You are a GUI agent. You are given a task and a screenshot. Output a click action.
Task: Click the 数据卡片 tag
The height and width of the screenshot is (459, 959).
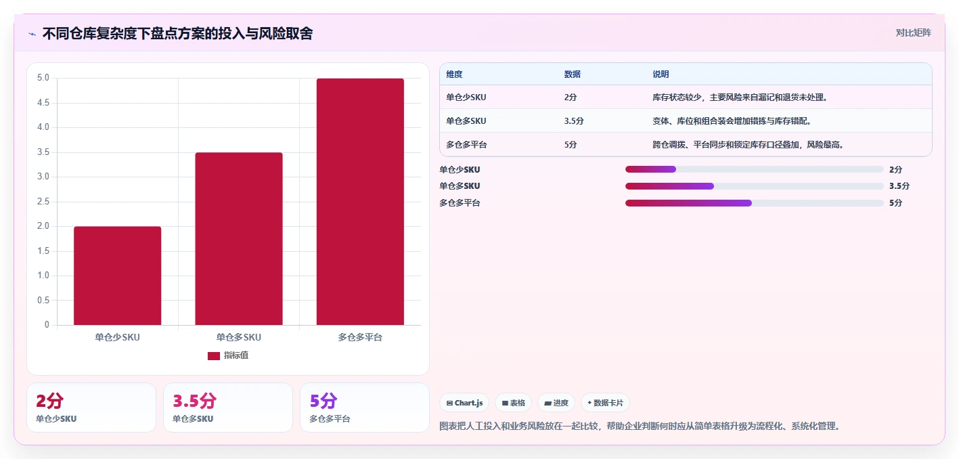[605, 403]
